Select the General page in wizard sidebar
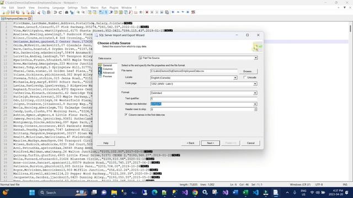The height and width of the screenshot is (198, 353). (107, 65)
